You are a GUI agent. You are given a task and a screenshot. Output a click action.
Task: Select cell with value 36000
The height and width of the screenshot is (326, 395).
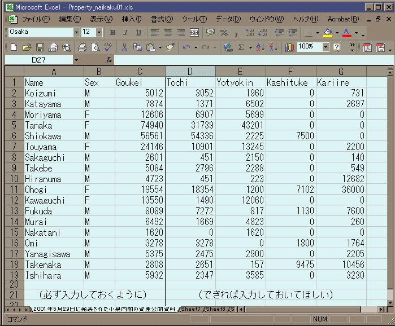(341, 190)
